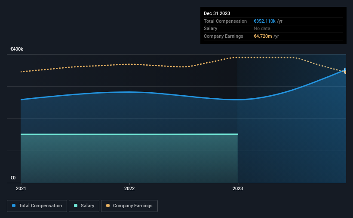The width and height of the screenshot is (353, 218).
Task: Click the blue Total Compensation legend dot
Action: coord(14,206)
